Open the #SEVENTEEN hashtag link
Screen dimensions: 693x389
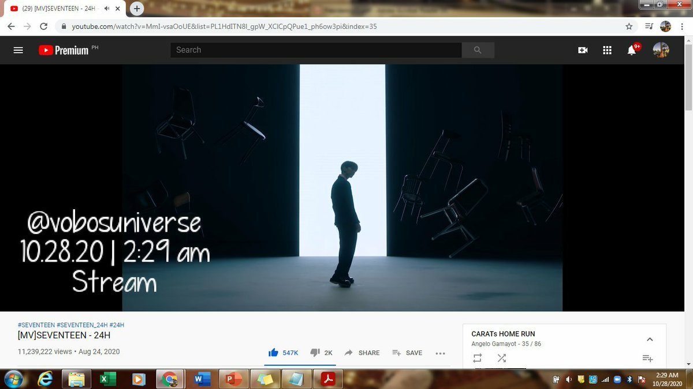[x=36, y=325]
